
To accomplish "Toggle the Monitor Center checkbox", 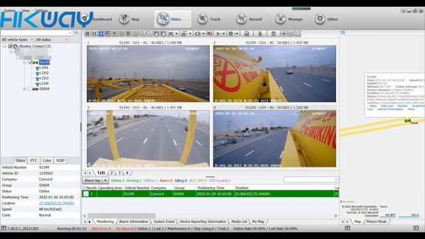I will click(x=11, y=46).
